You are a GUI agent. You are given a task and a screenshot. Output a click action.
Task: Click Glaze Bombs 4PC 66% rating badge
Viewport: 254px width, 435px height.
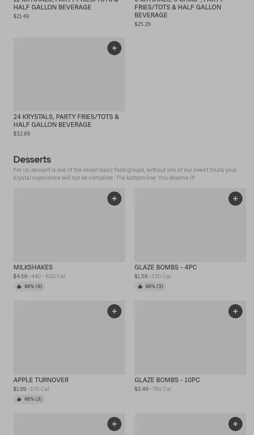click(x=151, y=286)
